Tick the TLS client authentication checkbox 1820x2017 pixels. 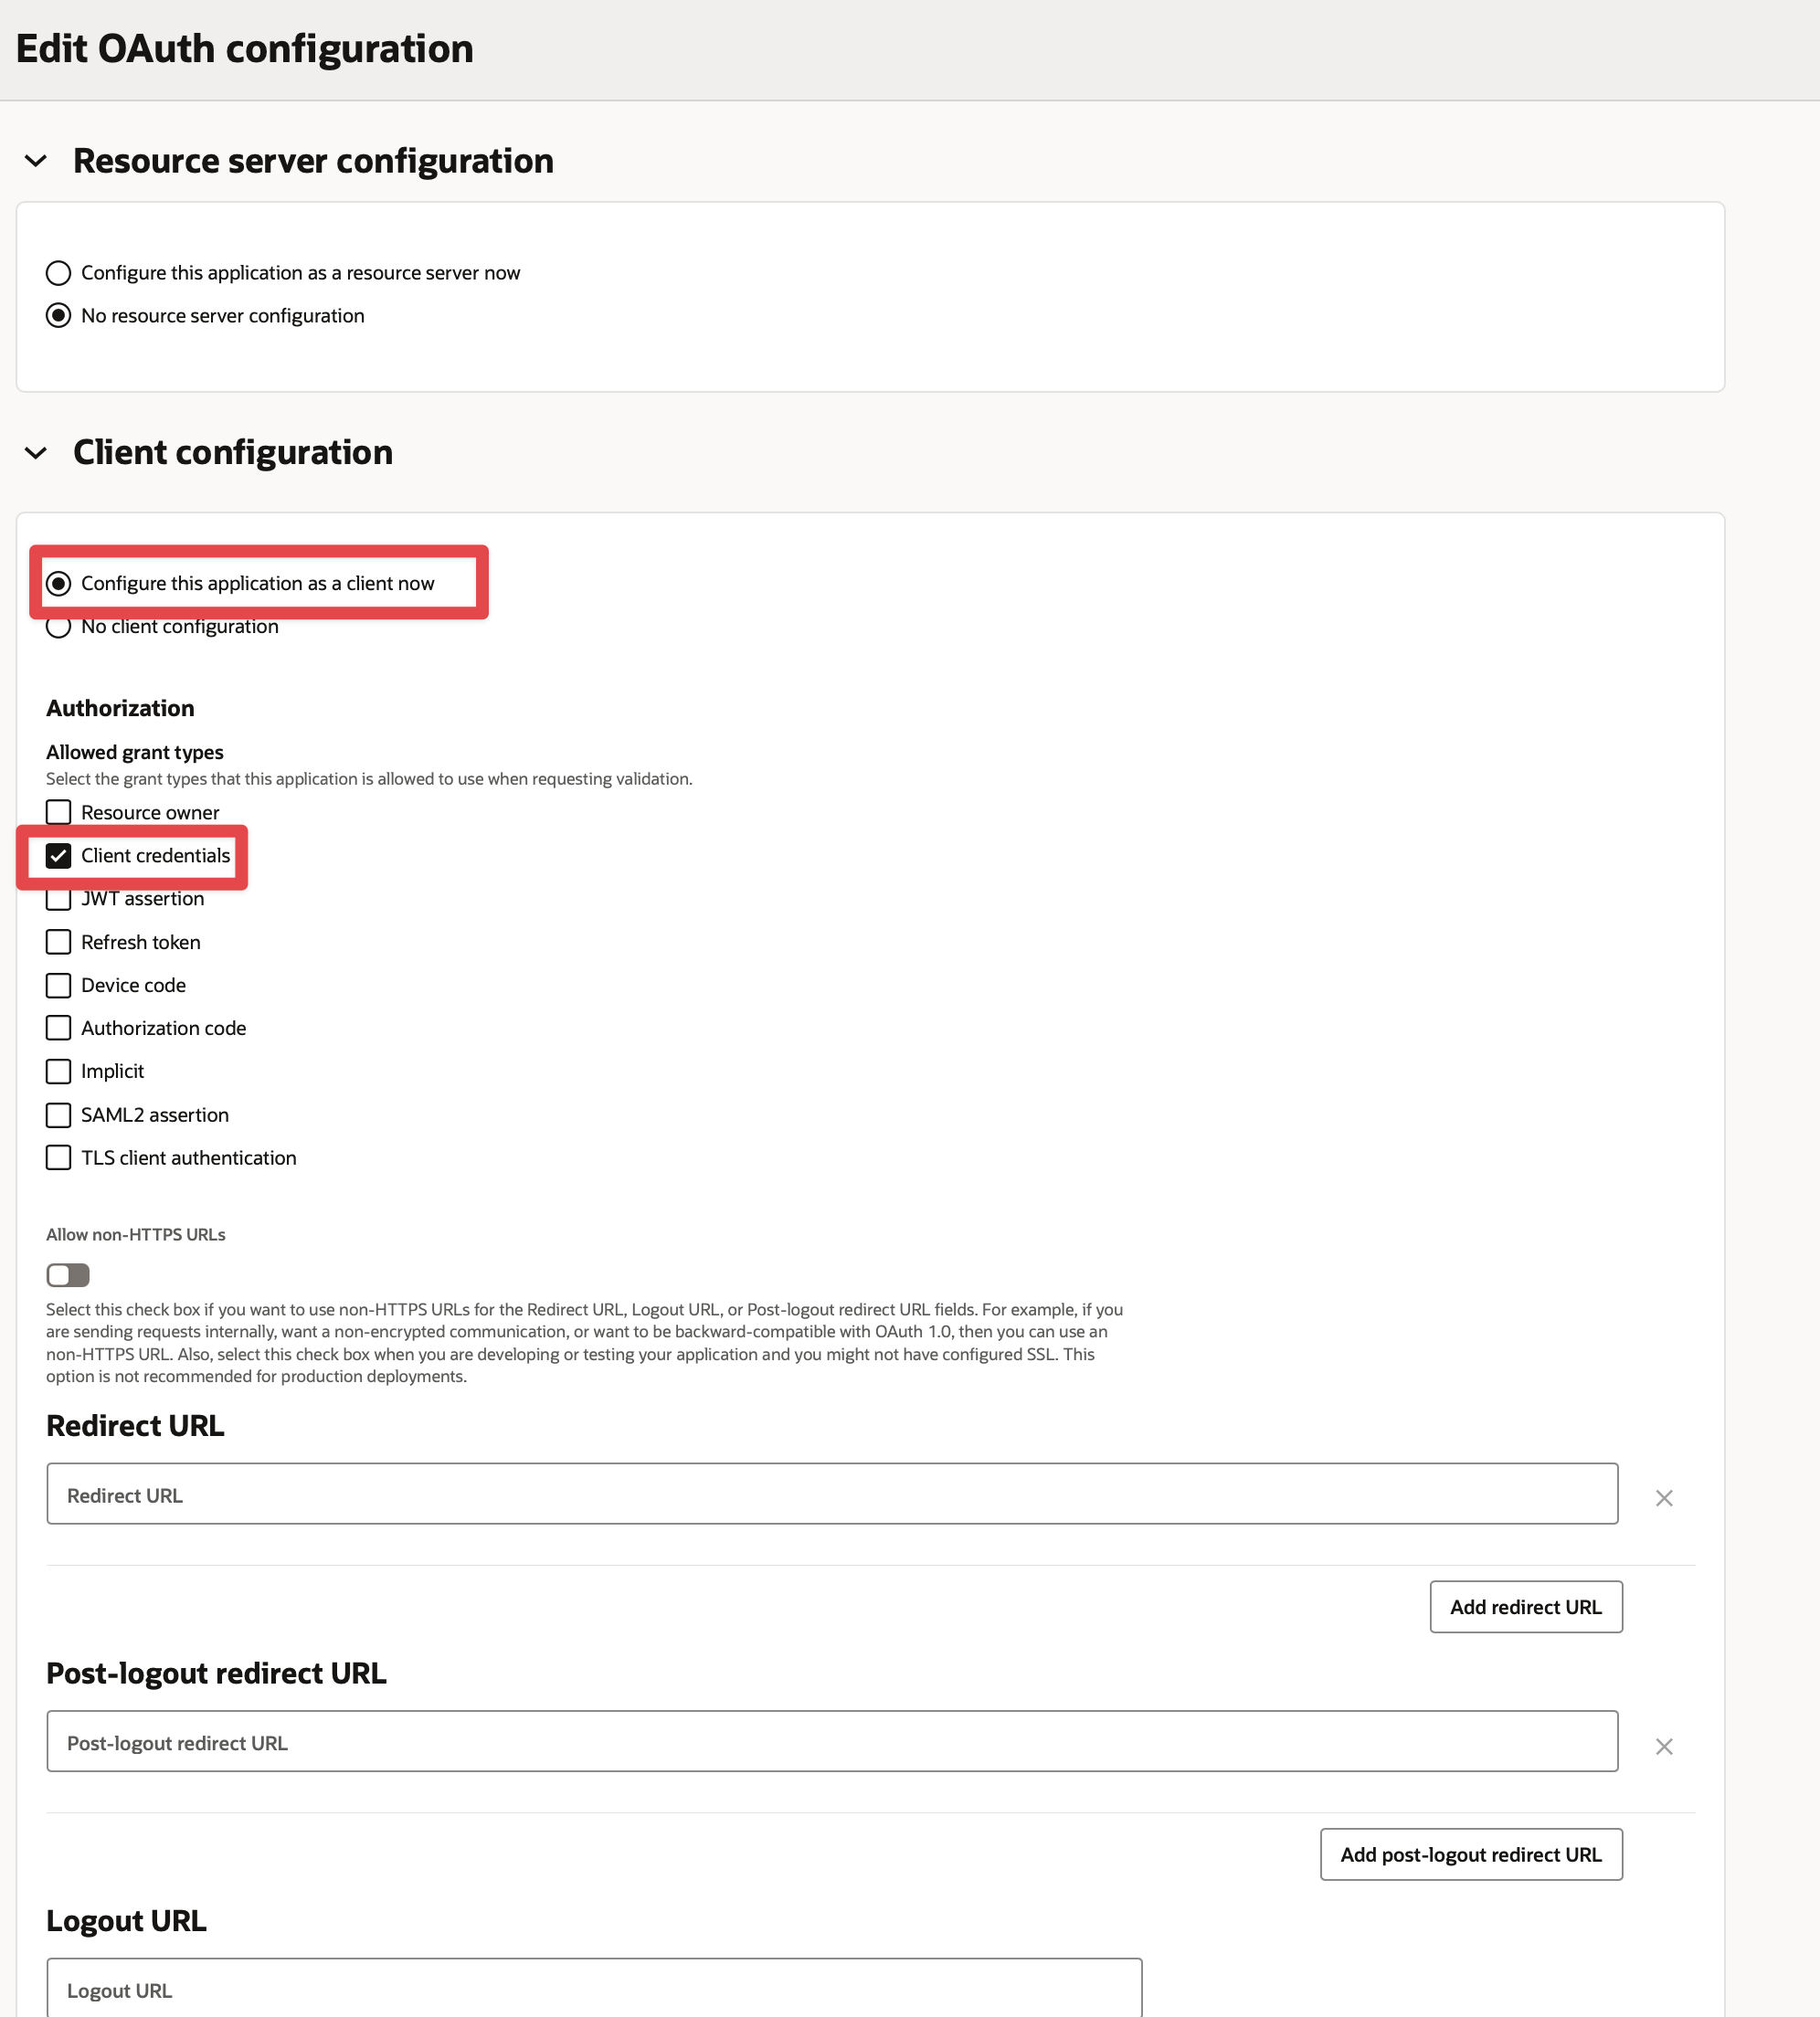pos(59,1158)
